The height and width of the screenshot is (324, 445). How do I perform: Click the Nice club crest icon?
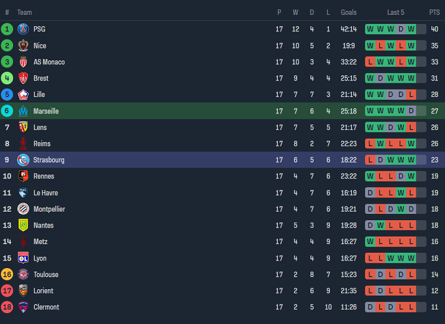(x=23, y=46)
